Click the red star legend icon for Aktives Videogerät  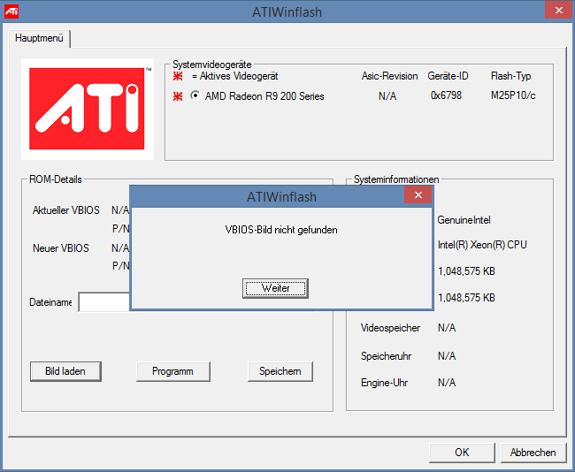click(x=178, y=76)
